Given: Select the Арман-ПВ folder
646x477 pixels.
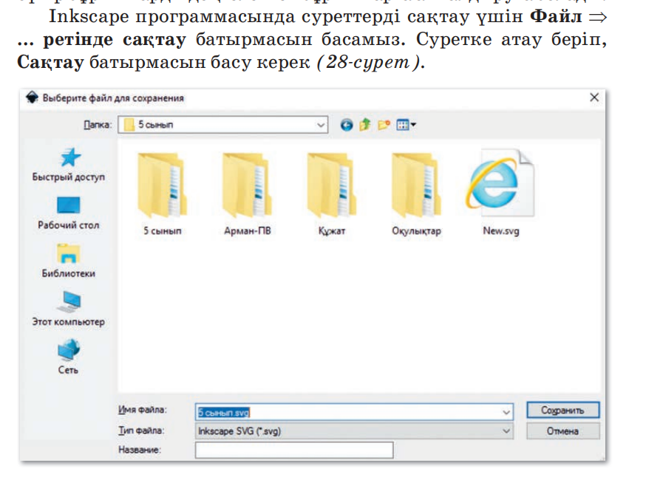Looking at the screenshot, I should [x=247, y=194].
